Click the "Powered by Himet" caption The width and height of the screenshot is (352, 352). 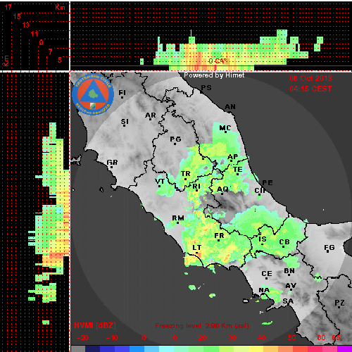click(214, 75)
